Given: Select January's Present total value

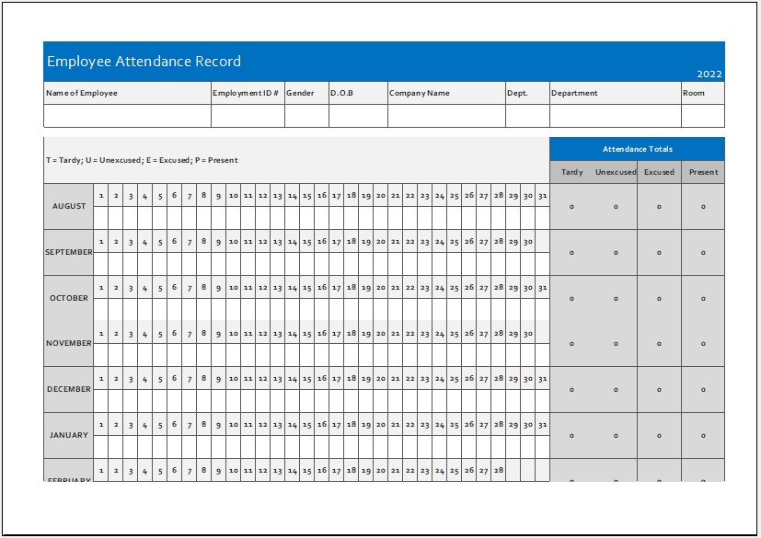Looking at the screenshot, I should coord(703,436).
